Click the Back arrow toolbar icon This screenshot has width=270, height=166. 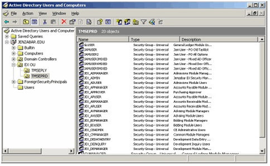tap(7, 22)
